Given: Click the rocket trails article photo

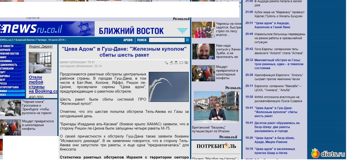Looking at the screenshot, I should click(169, 87).
